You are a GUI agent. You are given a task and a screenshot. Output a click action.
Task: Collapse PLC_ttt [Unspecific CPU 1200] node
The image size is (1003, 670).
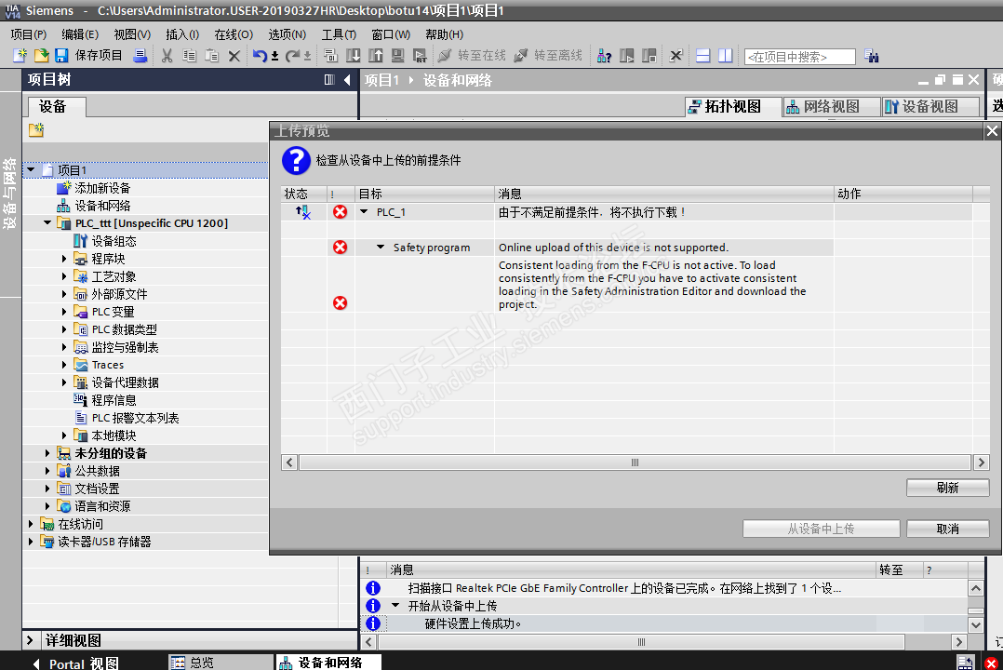(x=47, y=222)
